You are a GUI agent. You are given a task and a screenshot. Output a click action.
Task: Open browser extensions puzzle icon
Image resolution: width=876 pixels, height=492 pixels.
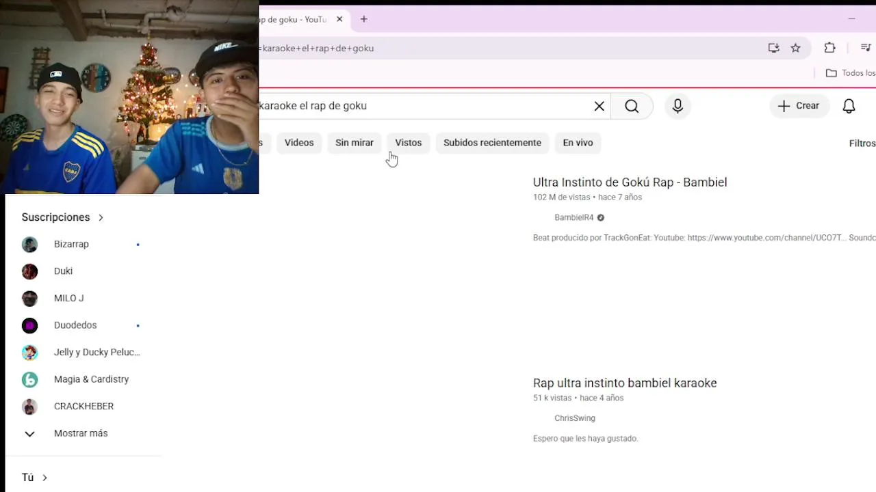click(829, 48)
